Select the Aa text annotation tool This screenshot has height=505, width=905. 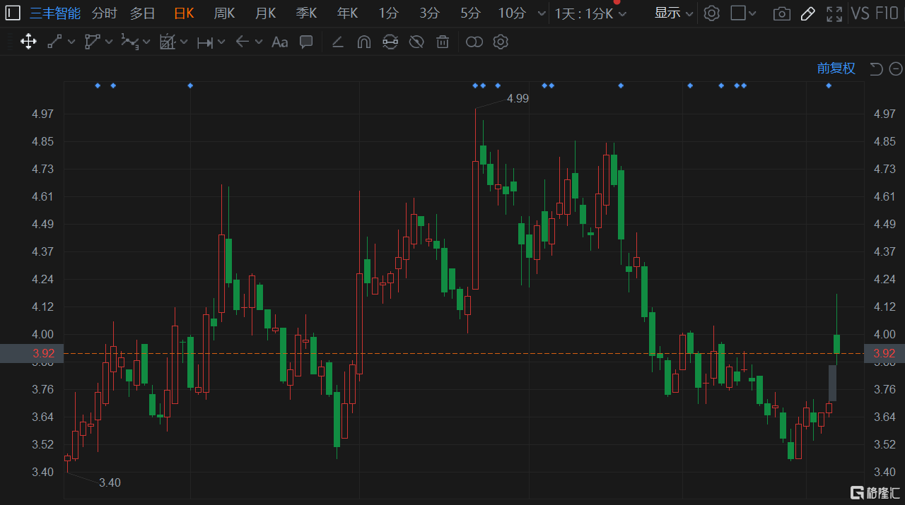tap(280, 42)
